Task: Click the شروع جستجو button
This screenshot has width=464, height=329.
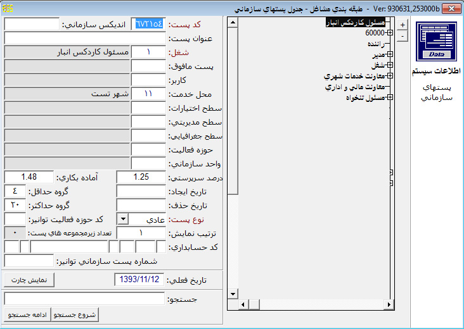Action: click(x=75, y=315)
